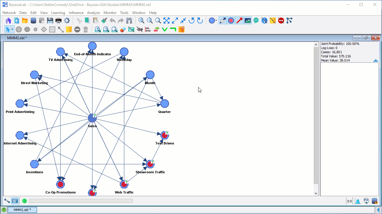
Task: Toggle the red-circle node display button
Action: pyautogui.click(x=231, y=21)
